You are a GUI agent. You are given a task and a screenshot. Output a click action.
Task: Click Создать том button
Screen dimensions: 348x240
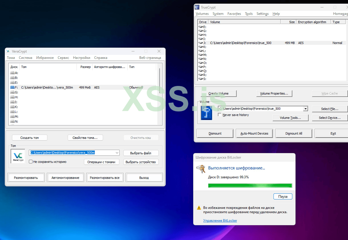click(30, 138)
